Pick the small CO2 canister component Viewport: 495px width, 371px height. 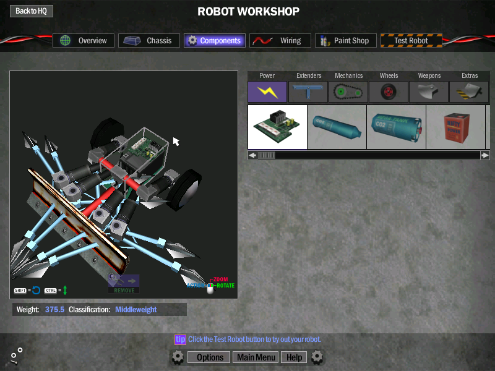click(337, 127)
